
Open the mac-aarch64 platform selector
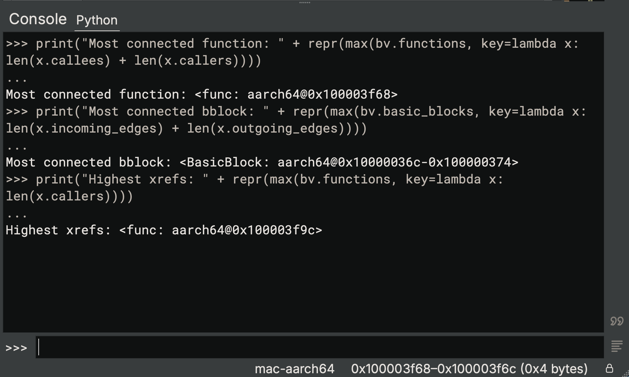point(294,369)
